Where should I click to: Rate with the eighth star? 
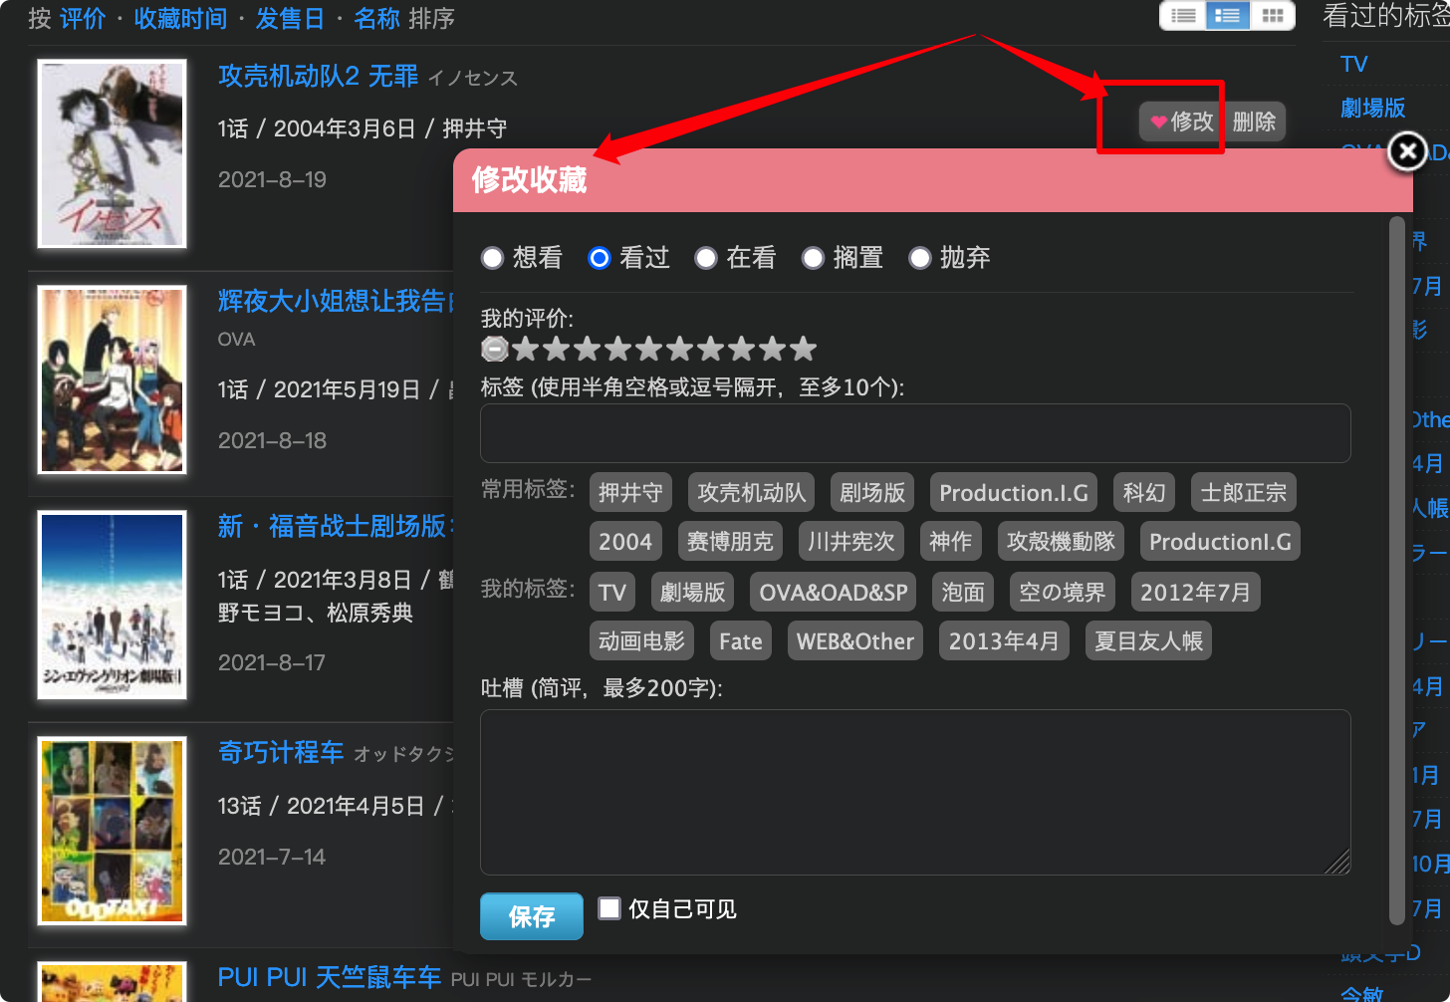point(741,349)
